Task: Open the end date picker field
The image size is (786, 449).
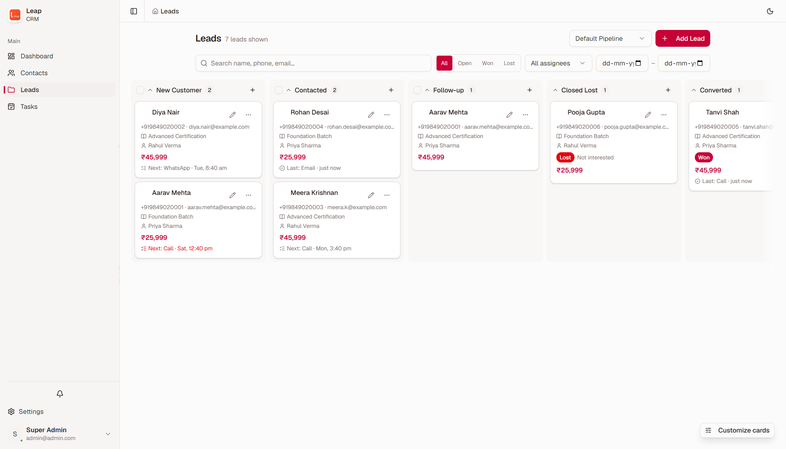Action: click(684, 63)
